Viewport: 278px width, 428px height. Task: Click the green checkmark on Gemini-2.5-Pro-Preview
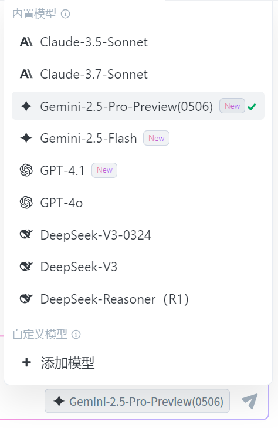point(252,106)
